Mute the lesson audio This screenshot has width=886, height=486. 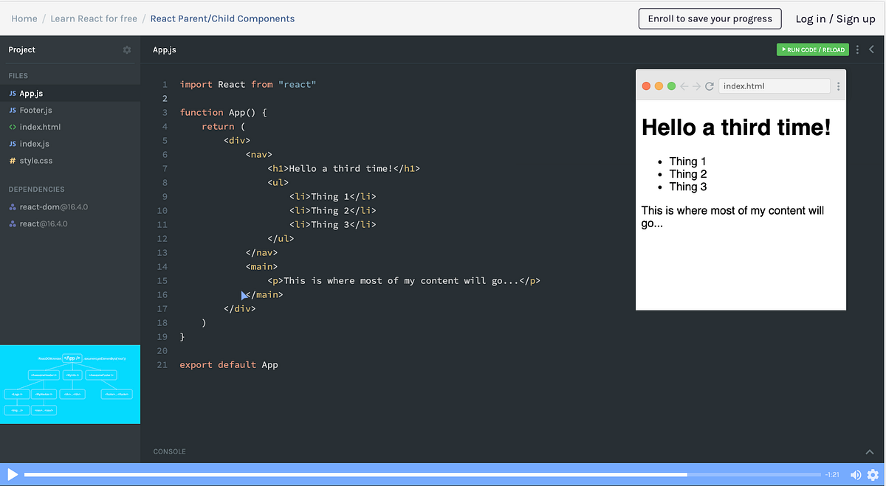(856, 475)
